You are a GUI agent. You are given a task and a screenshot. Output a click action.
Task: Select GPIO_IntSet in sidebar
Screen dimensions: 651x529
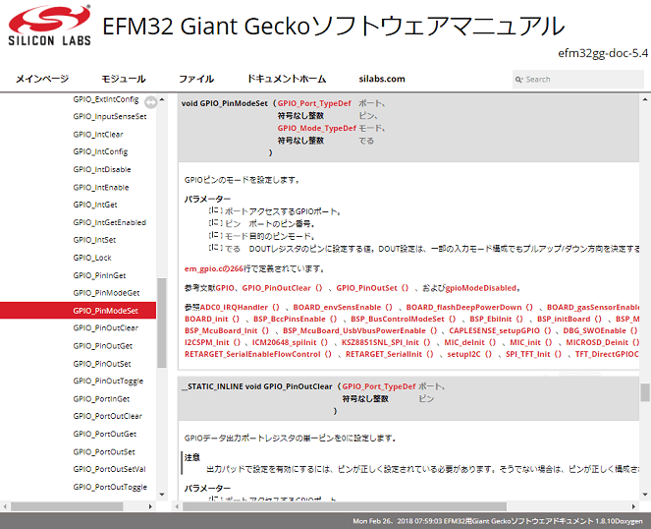click(94, 240)
